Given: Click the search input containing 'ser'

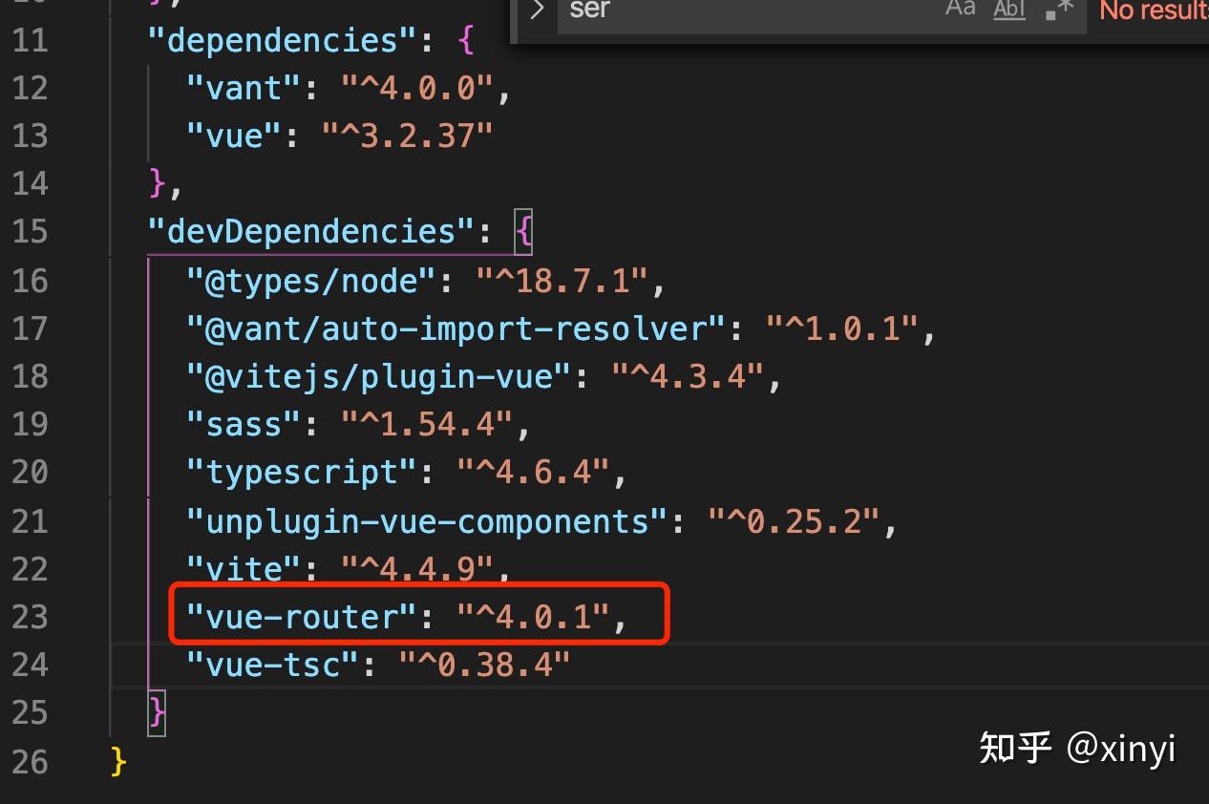Looking at the screenshot, I should click(x=668, y=10).
